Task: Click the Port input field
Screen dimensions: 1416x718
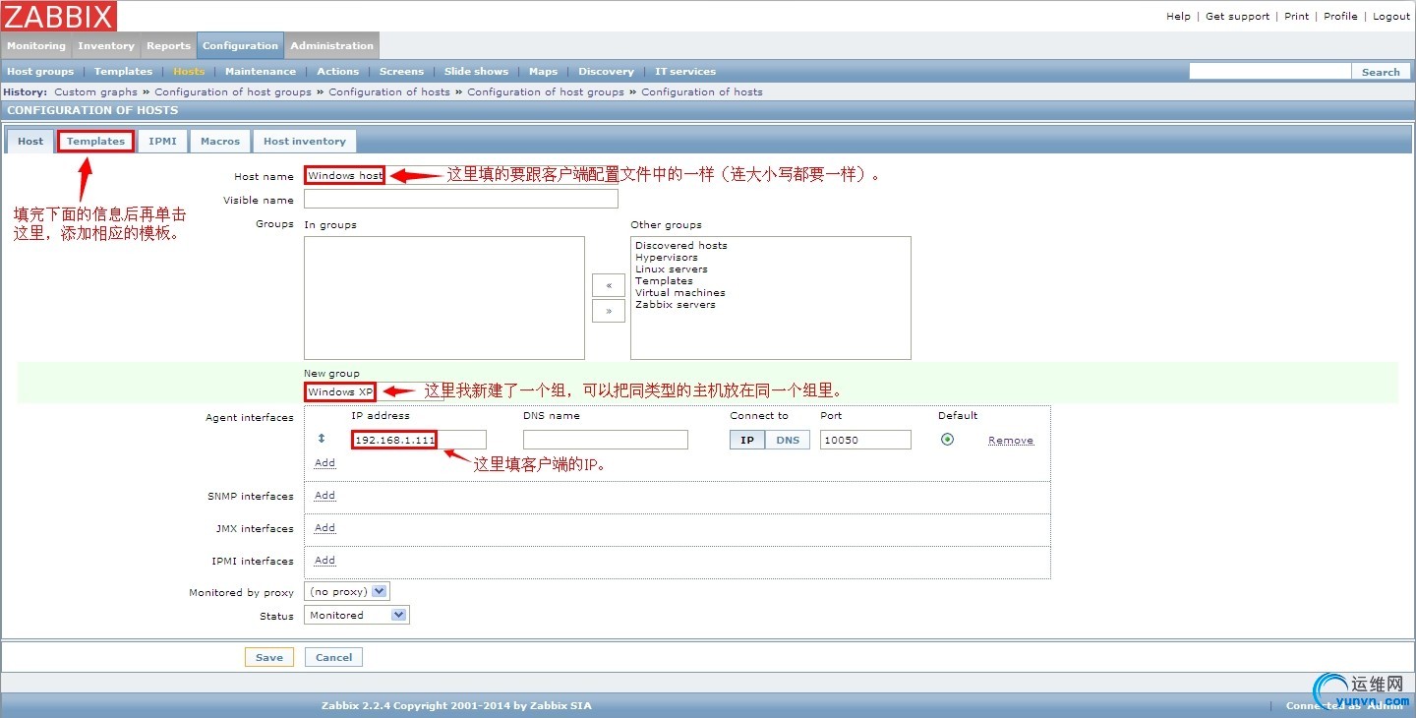Action: pos(865,440)
